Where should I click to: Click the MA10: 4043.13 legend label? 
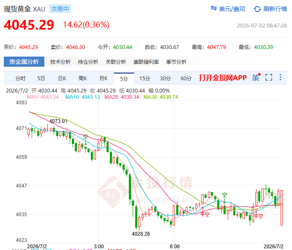coord(83,97)
